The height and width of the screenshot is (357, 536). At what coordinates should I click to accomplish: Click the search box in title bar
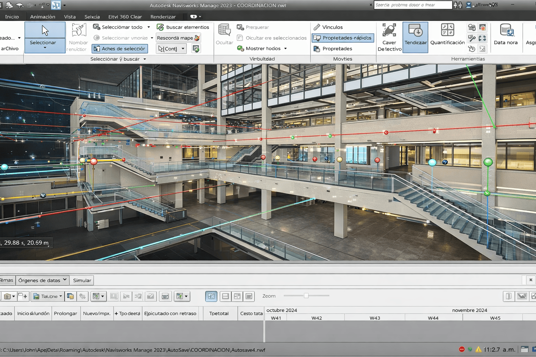click(412, 5)
